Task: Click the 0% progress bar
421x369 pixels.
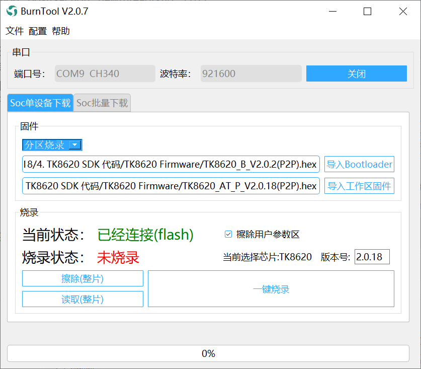Action: click(x=208, y=353)
